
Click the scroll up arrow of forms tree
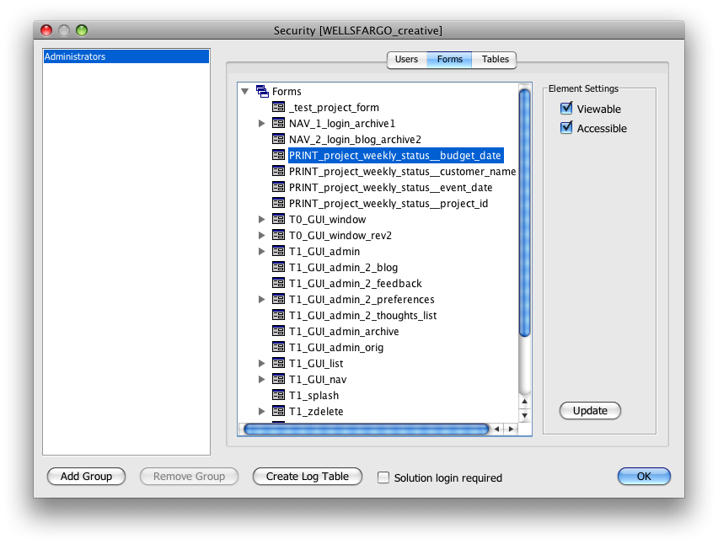[525, 402]
